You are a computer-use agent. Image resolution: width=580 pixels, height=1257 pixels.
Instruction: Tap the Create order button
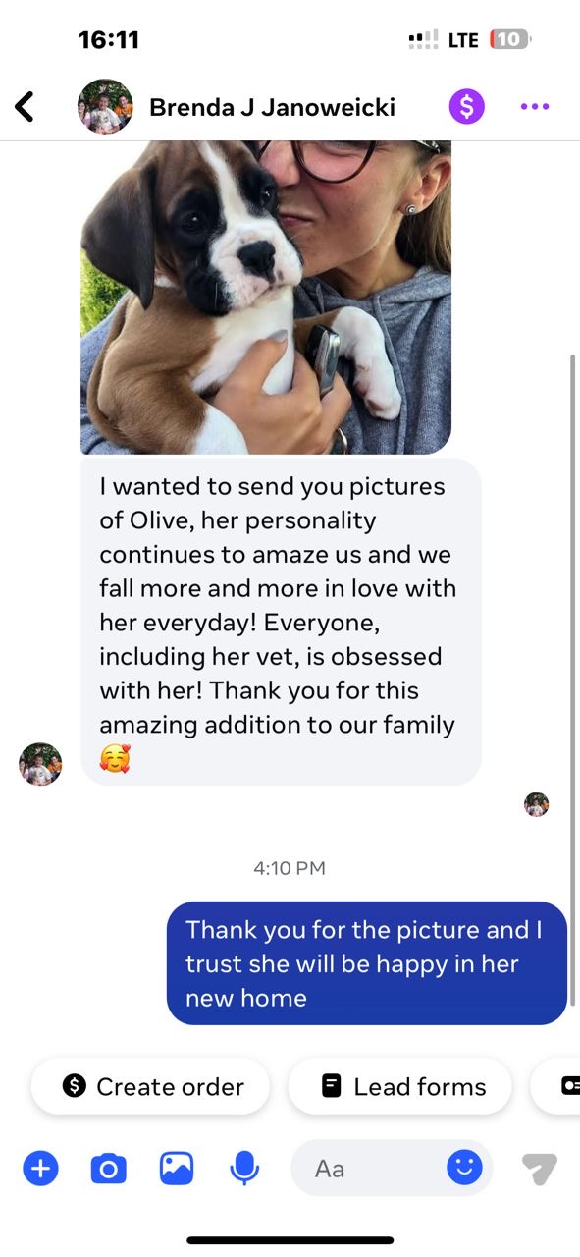click(x=150, y=1086)
